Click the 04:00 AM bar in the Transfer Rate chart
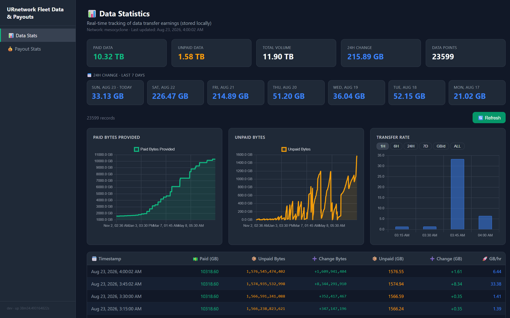This screenshot has height=318, width=510. click(x=485, y=223)
